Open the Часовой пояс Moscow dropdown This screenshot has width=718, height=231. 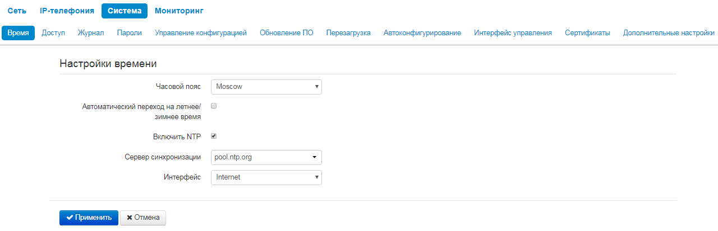(266, 87)
